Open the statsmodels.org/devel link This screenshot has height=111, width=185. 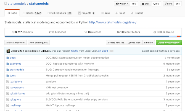[113, 22]
